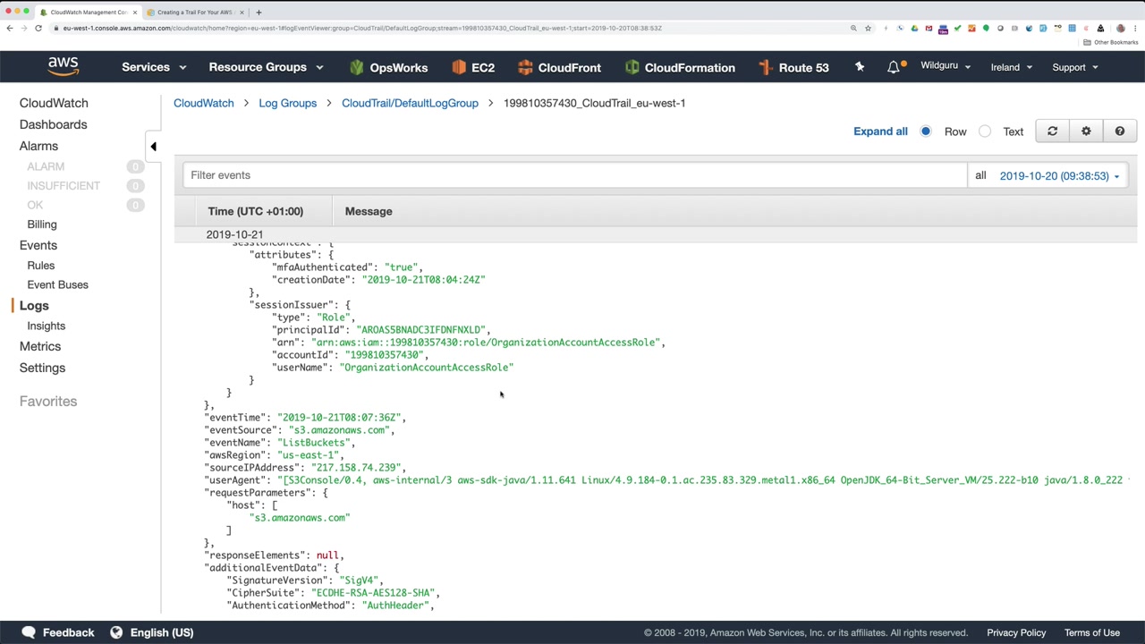Open Billing alarms in the sidebar
This screenshot has width=1145, height=644.
(x=42, y=225)
